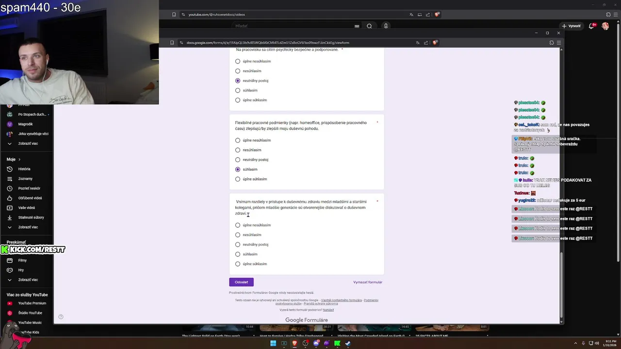Open the Filmy icon in Preskúmať
This screenshot has height=349, width=621.
click(9, 260)
